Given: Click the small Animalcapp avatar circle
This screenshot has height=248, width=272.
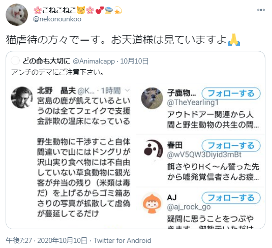Looking at the screenshot, I should (x=15, y=61).
